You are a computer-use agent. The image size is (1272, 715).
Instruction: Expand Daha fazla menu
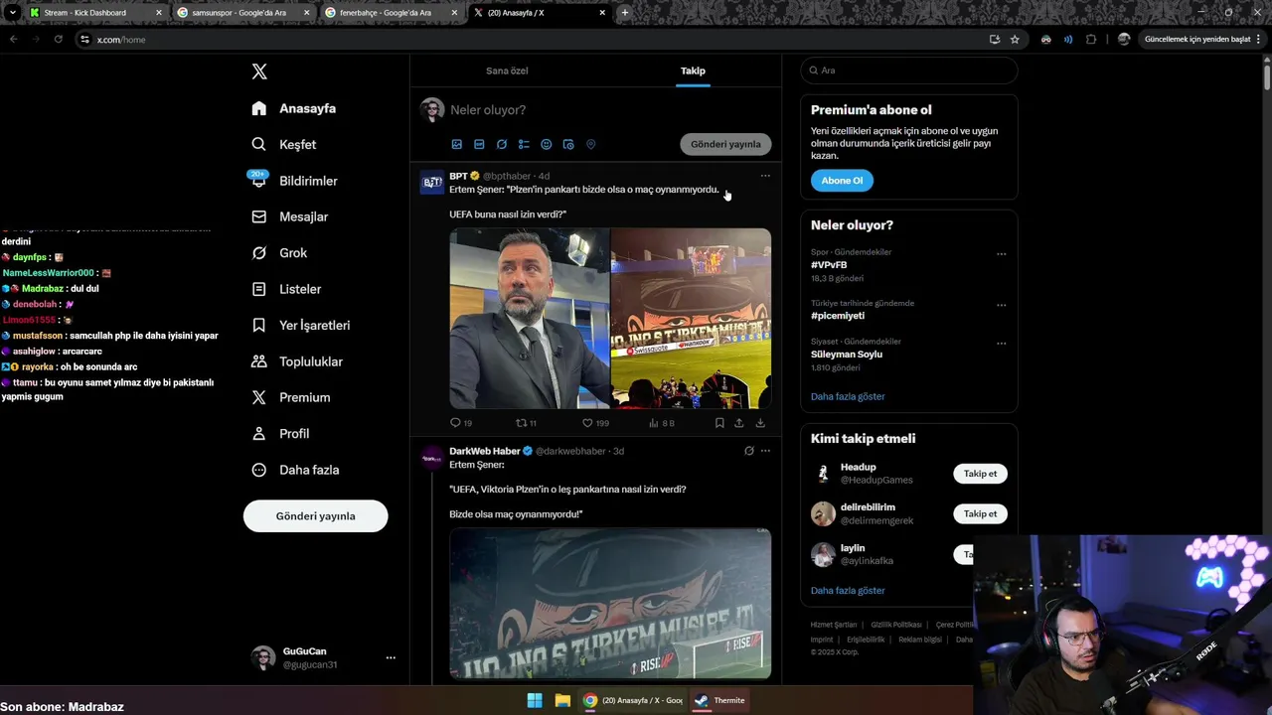pos(295,470)
